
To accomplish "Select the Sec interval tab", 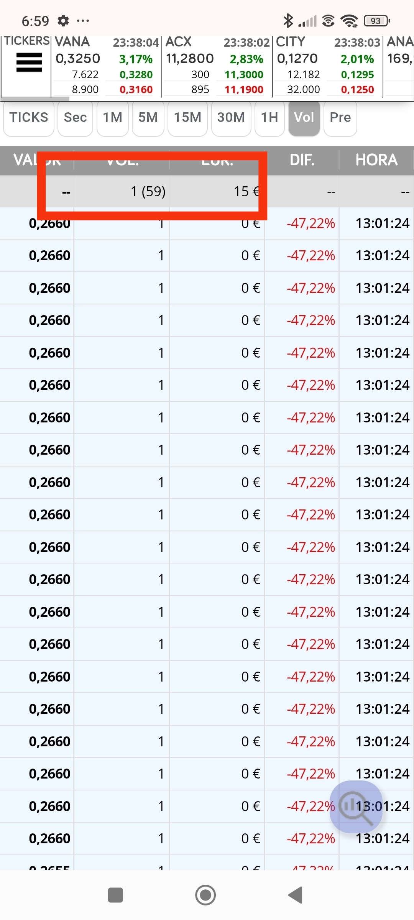I will pos(75,118).
